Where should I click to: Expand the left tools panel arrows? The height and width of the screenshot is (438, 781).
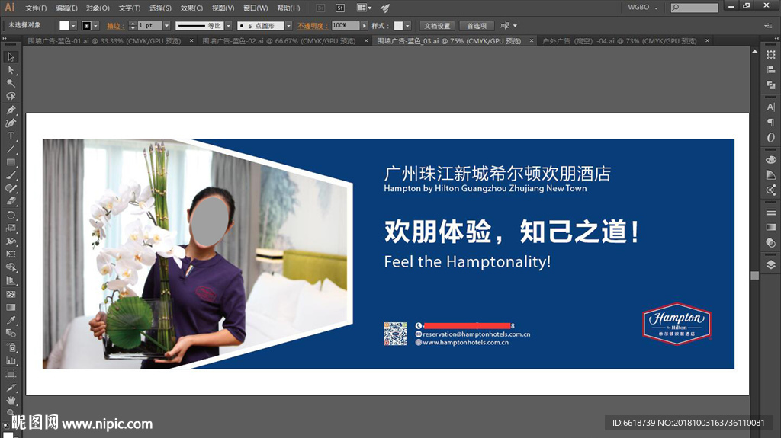click(x=5, y=38)
